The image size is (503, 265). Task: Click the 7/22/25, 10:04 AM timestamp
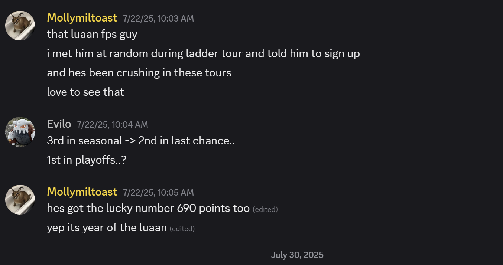click(112, 125)
